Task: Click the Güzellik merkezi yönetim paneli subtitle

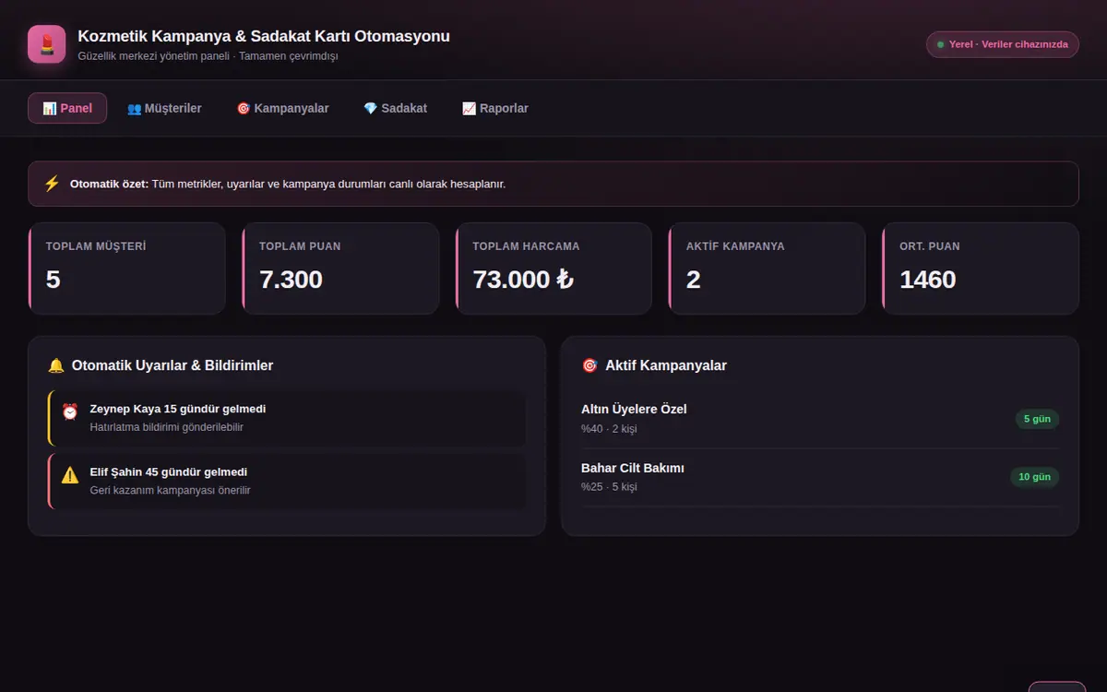Action: click(x=208, y=56)
